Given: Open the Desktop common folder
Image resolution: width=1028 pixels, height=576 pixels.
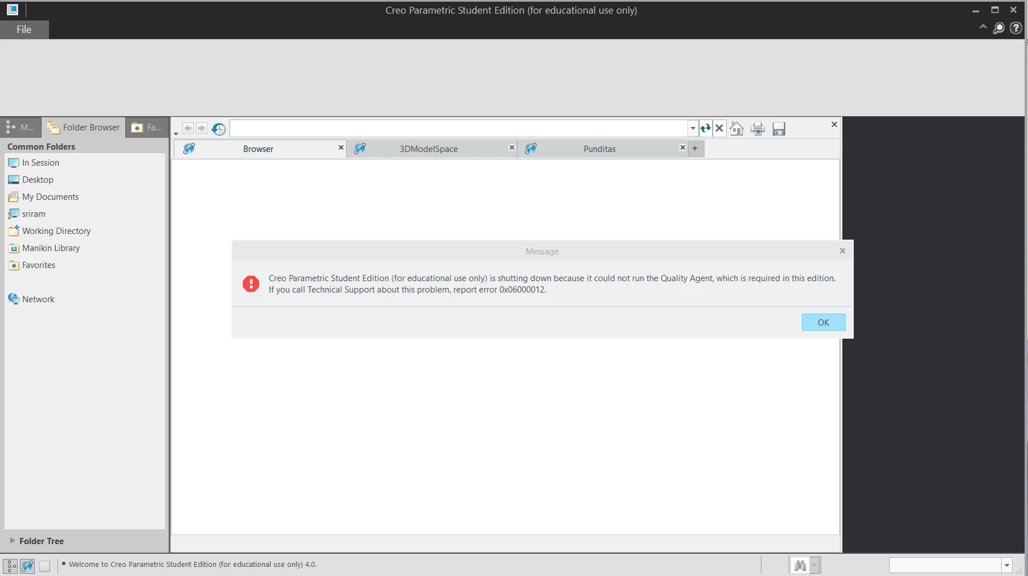Looking at the screenshot, I should click(x=31, y=180).
